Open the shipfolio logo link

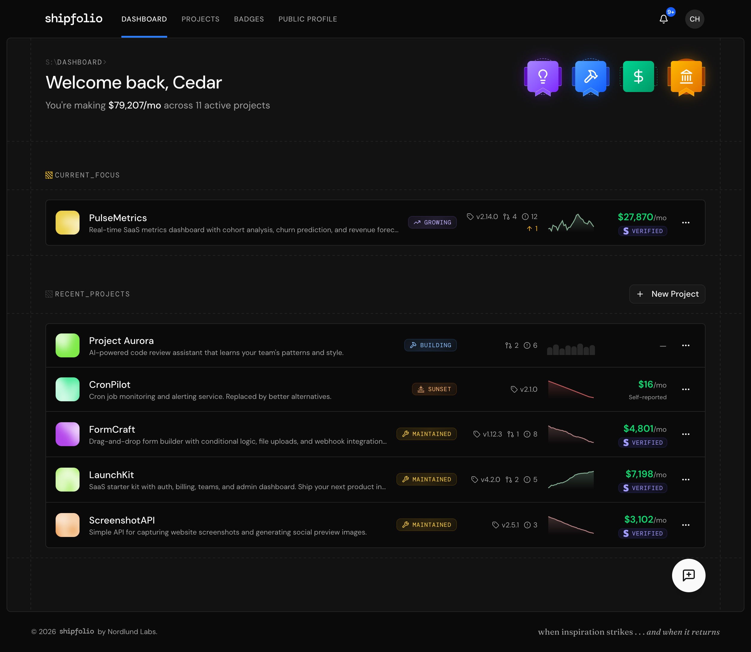[74, 19]
